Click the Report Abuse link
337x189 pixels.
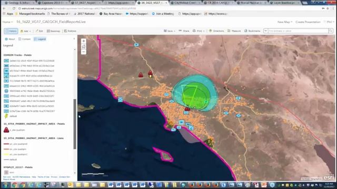pos(9,179)
